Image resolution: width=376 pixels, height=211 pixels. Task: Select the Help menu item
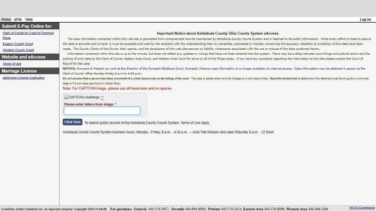click(29, 20)
